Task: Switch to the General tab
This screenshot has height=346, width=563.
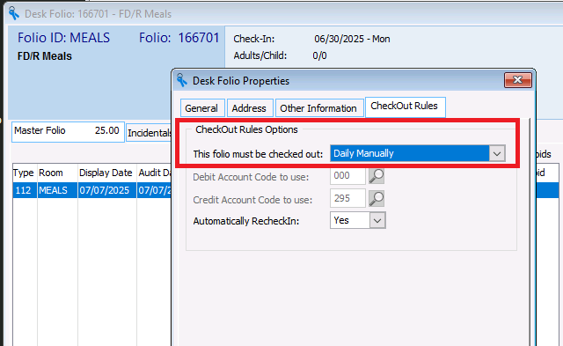Action: click(x=202, y=108)
